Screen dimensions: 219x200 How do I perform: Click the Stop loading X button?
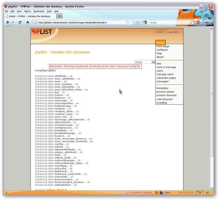[138, 22]
